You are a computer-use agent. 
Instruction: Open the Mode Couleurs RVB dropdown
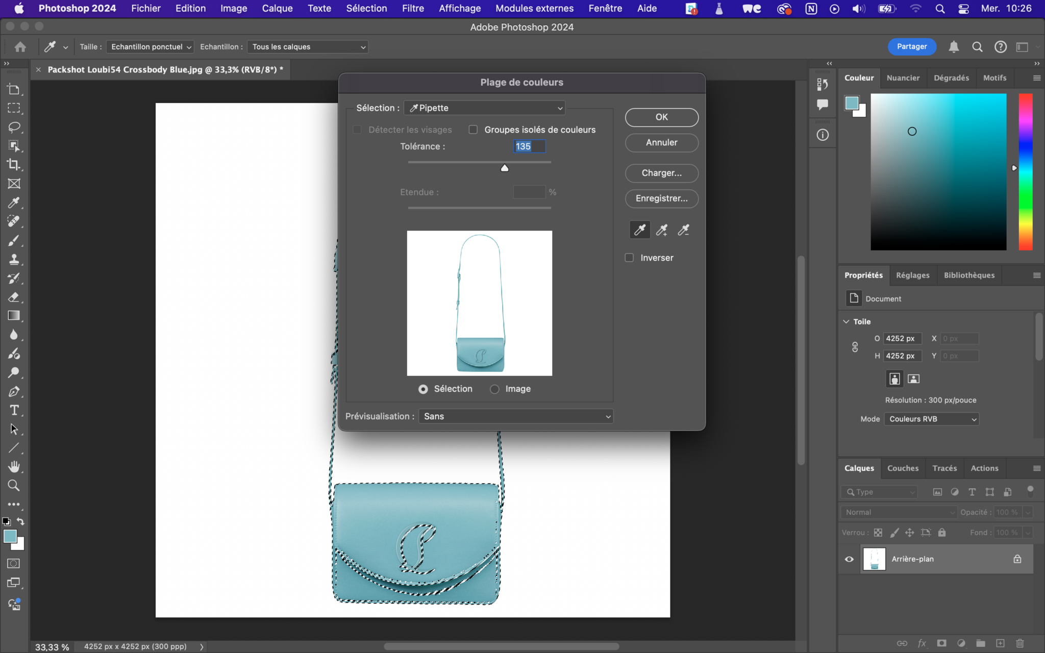(x=932, y=419)
